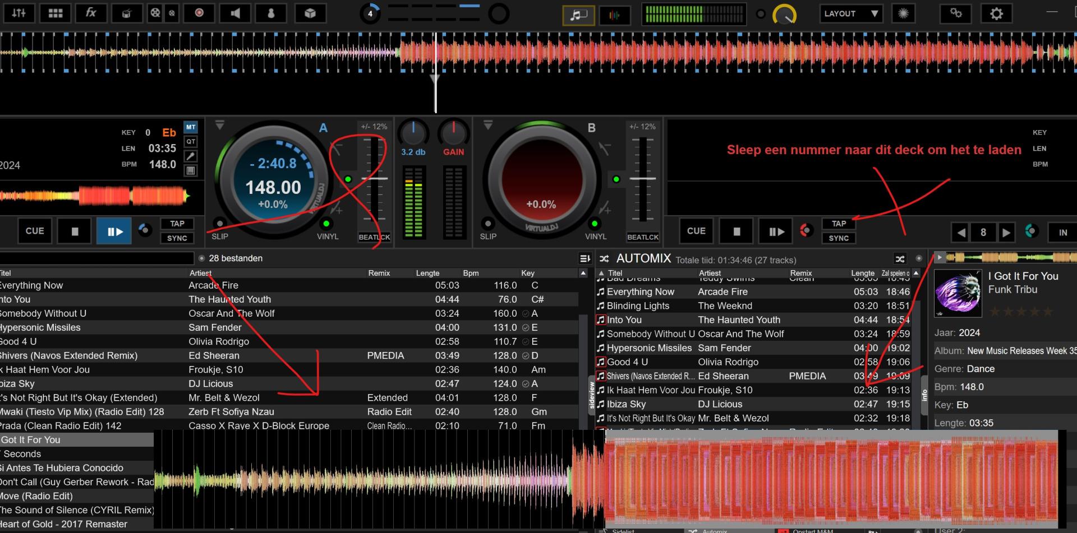The width and height of the screenshot is (1077, 533).
Task: Open the sampler drum icon
Action: coord(127,13)
